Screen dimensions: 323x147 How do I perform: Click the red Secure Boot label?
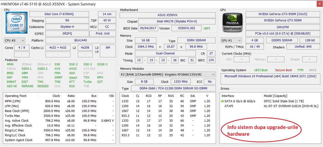(x=284, y=70)
